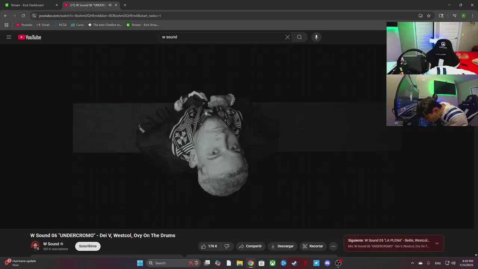This screenshot has width=478, height=269.
Task: Open Steam from the taskbar
Action: 294,263
